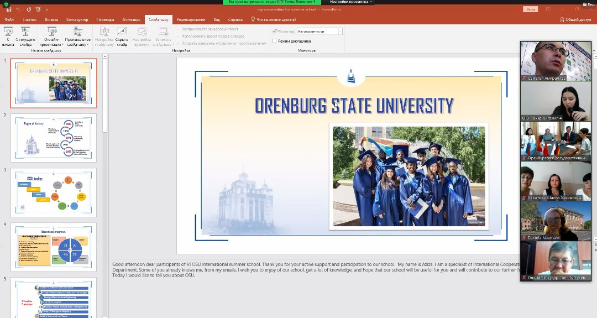
Task: Click the redo arrow in quick access toolbar
Action: point(28,9)
